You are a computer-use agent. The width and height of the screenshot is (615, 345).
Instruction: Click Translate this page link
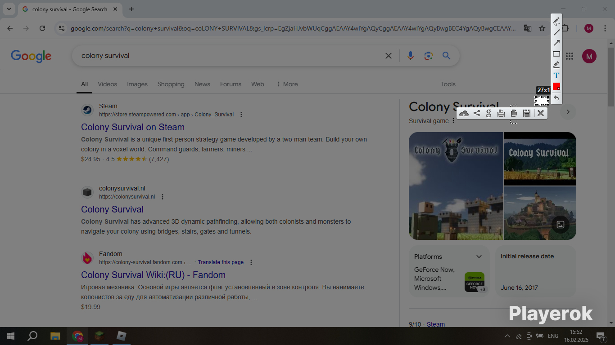[221, 262]
